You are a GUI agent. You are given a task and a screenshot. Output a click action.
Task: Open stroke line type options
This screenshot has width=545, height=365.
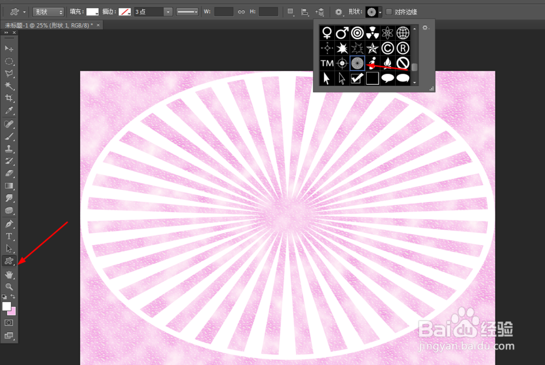(x=187, y=12)
